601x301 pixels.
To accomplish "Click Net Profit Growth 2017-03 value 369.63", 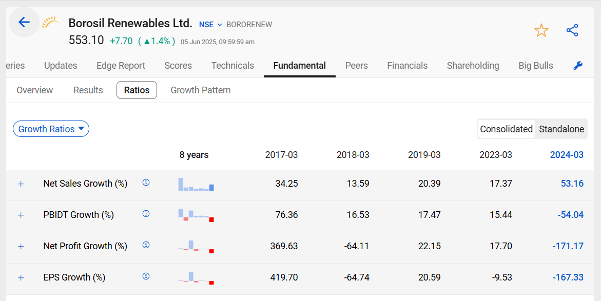I will [284, 246].
